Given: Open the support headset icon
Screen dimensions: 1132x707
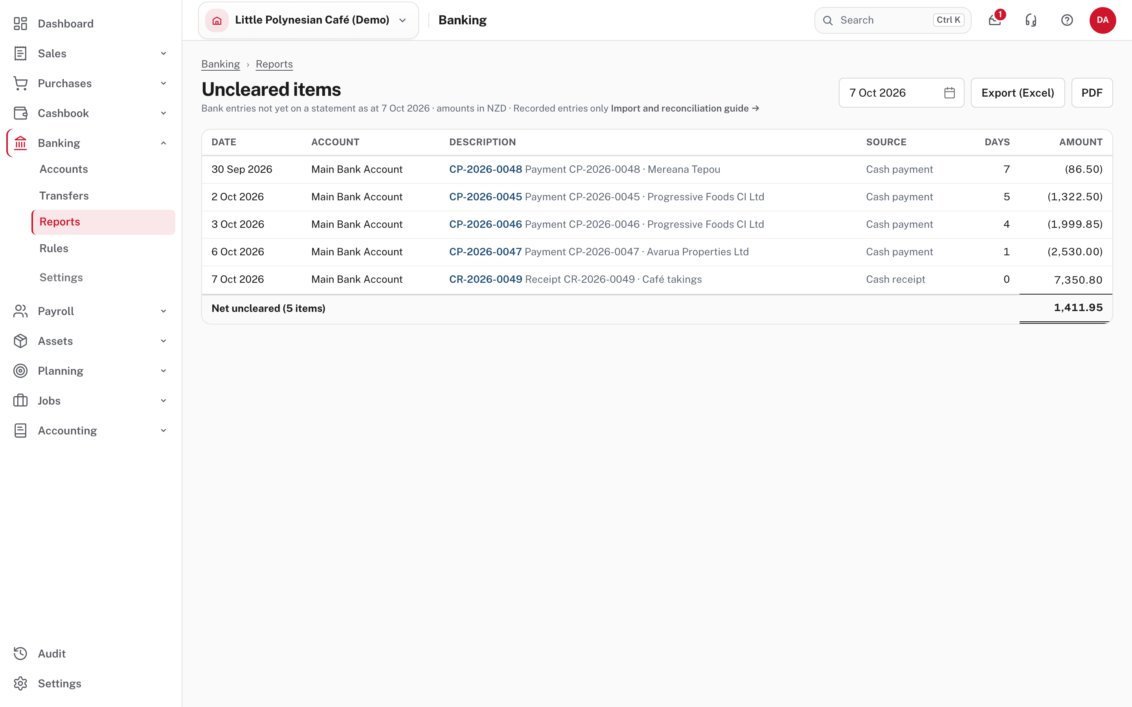Looking at the screenshot, I should click(x=1031, y=20).
